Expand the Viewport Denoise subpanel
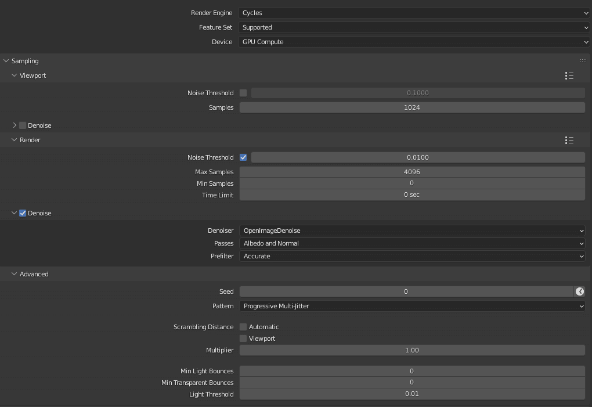The width and height of the screenshot is (592, 407). pos(15,125)
